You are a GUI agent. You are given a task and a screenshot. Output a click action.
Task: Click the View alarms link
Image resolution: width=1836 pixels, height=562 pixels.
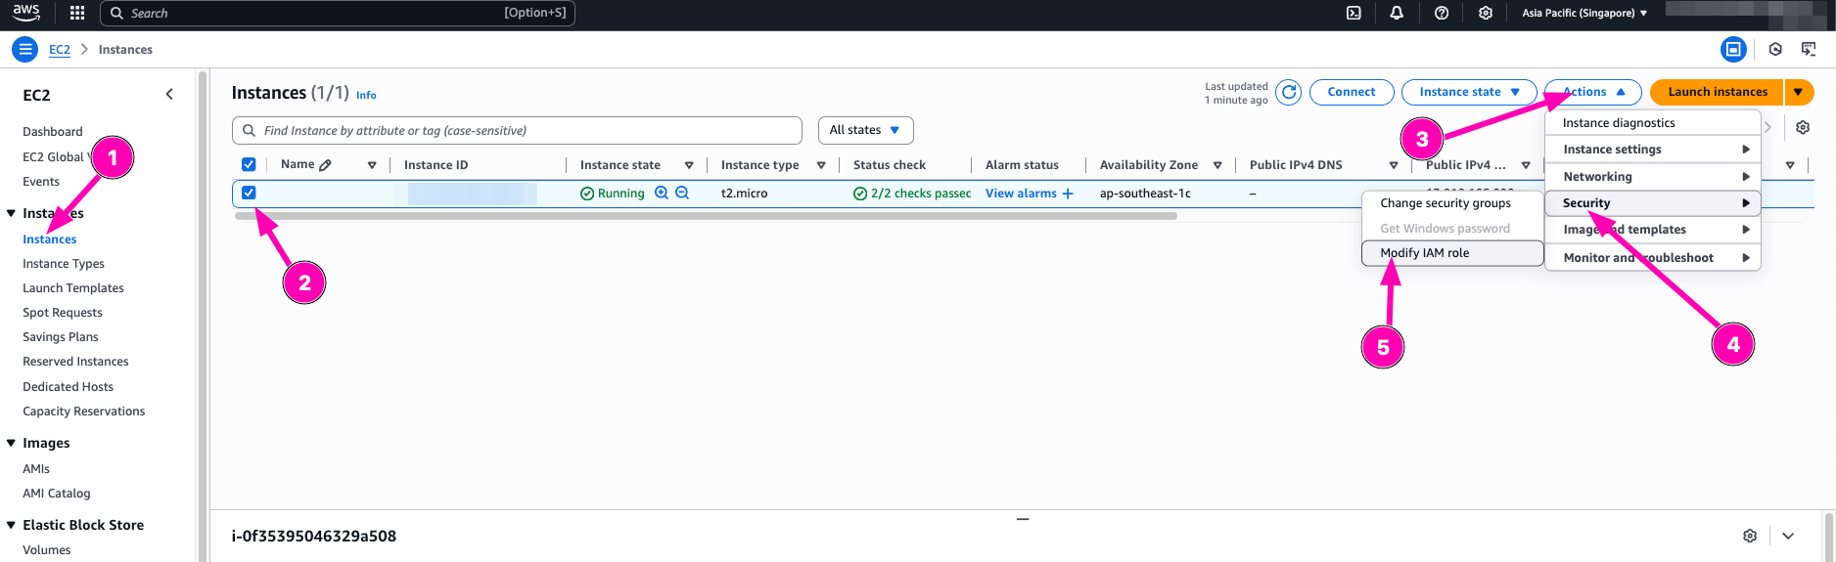(1021, 194)
